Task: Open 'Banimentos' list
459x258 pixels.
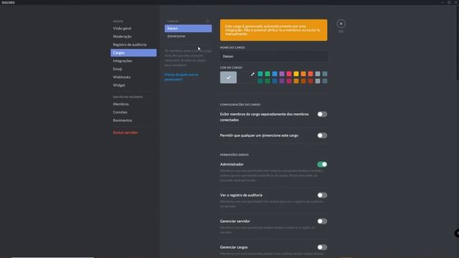Action: (133, 120)
